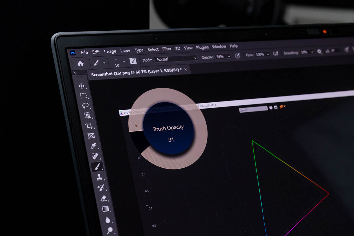
Task: Go to Photoshop Home screen
Action: click(80, 64)
